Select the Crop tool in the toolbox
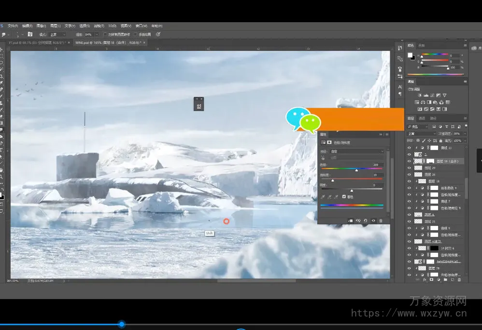The width and height of the screenshot is (482, 330). pos(1,76)
